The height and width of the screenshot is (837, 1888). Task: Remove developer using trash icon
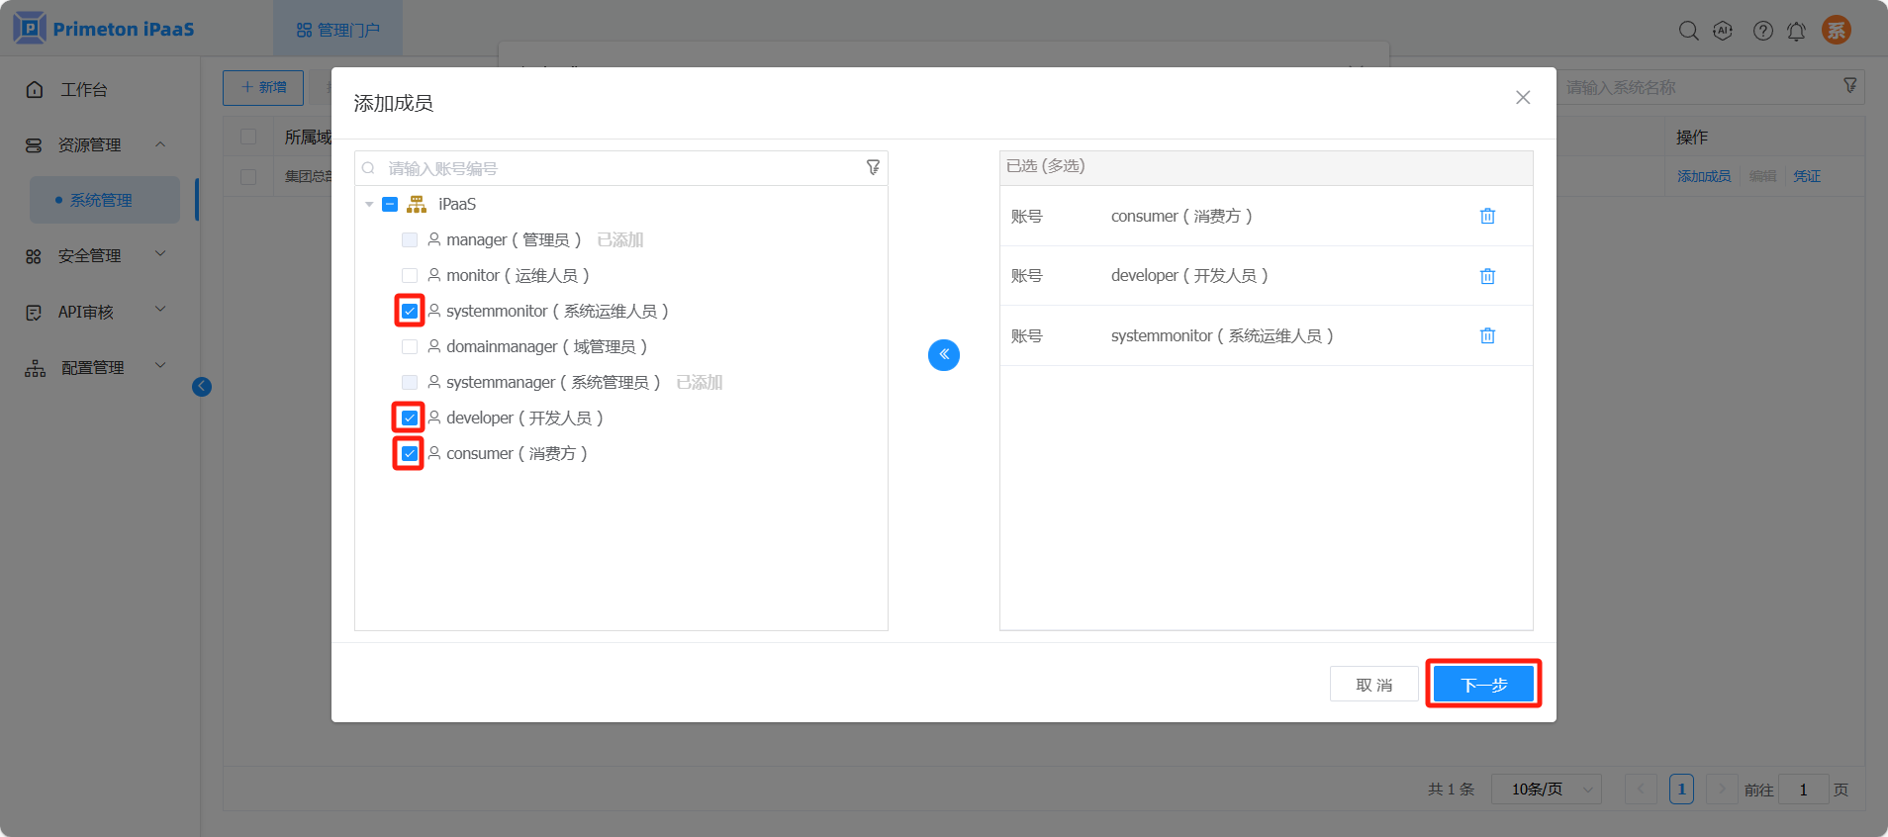click(x=1486, y=276)
